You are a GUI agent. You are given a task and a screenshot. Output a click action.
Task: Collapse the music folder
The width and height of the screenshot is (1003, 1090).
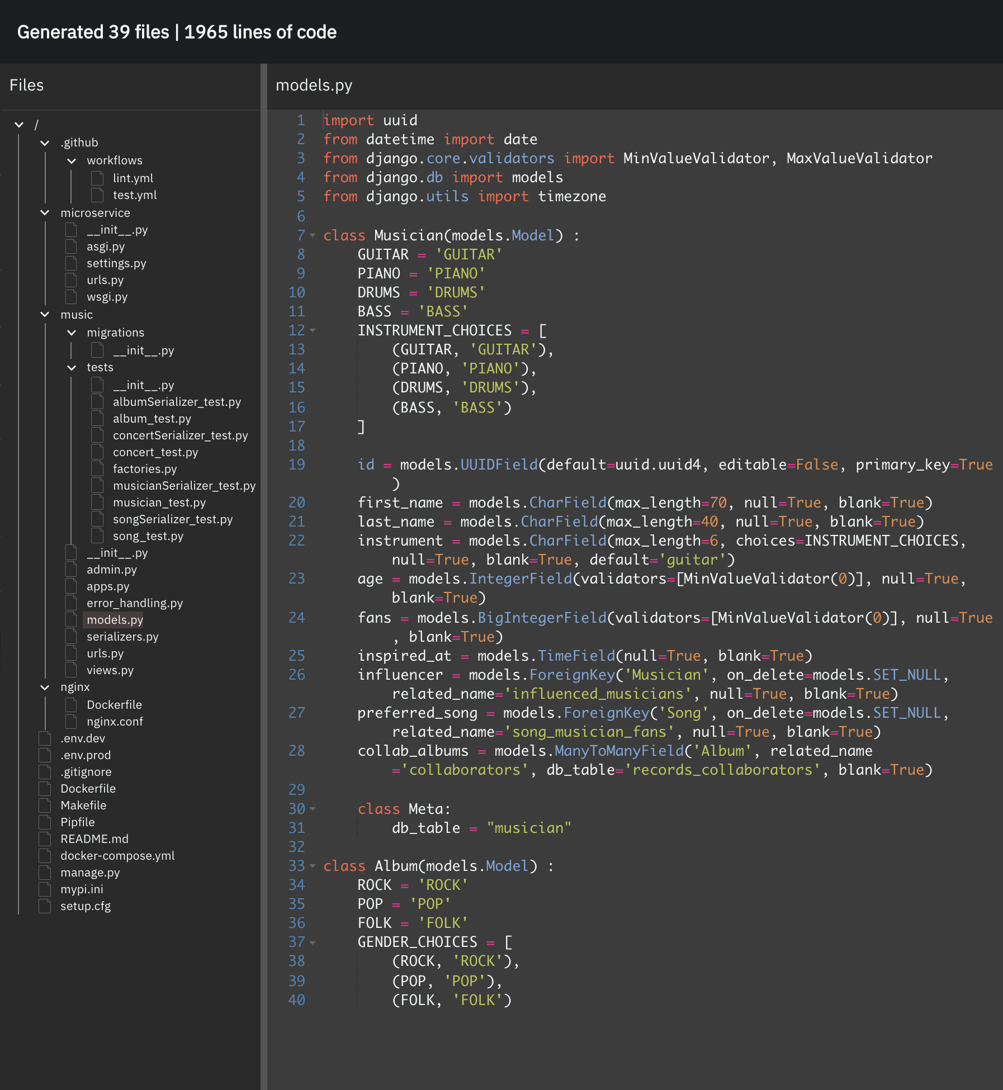[45, 314]
